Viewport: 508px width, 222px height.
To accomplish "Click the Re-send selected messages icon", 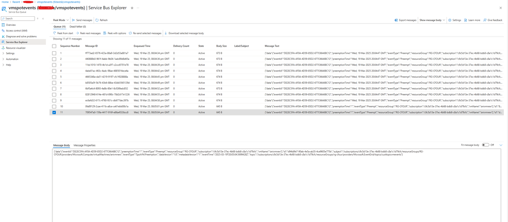I will click(x=130, y=33).
